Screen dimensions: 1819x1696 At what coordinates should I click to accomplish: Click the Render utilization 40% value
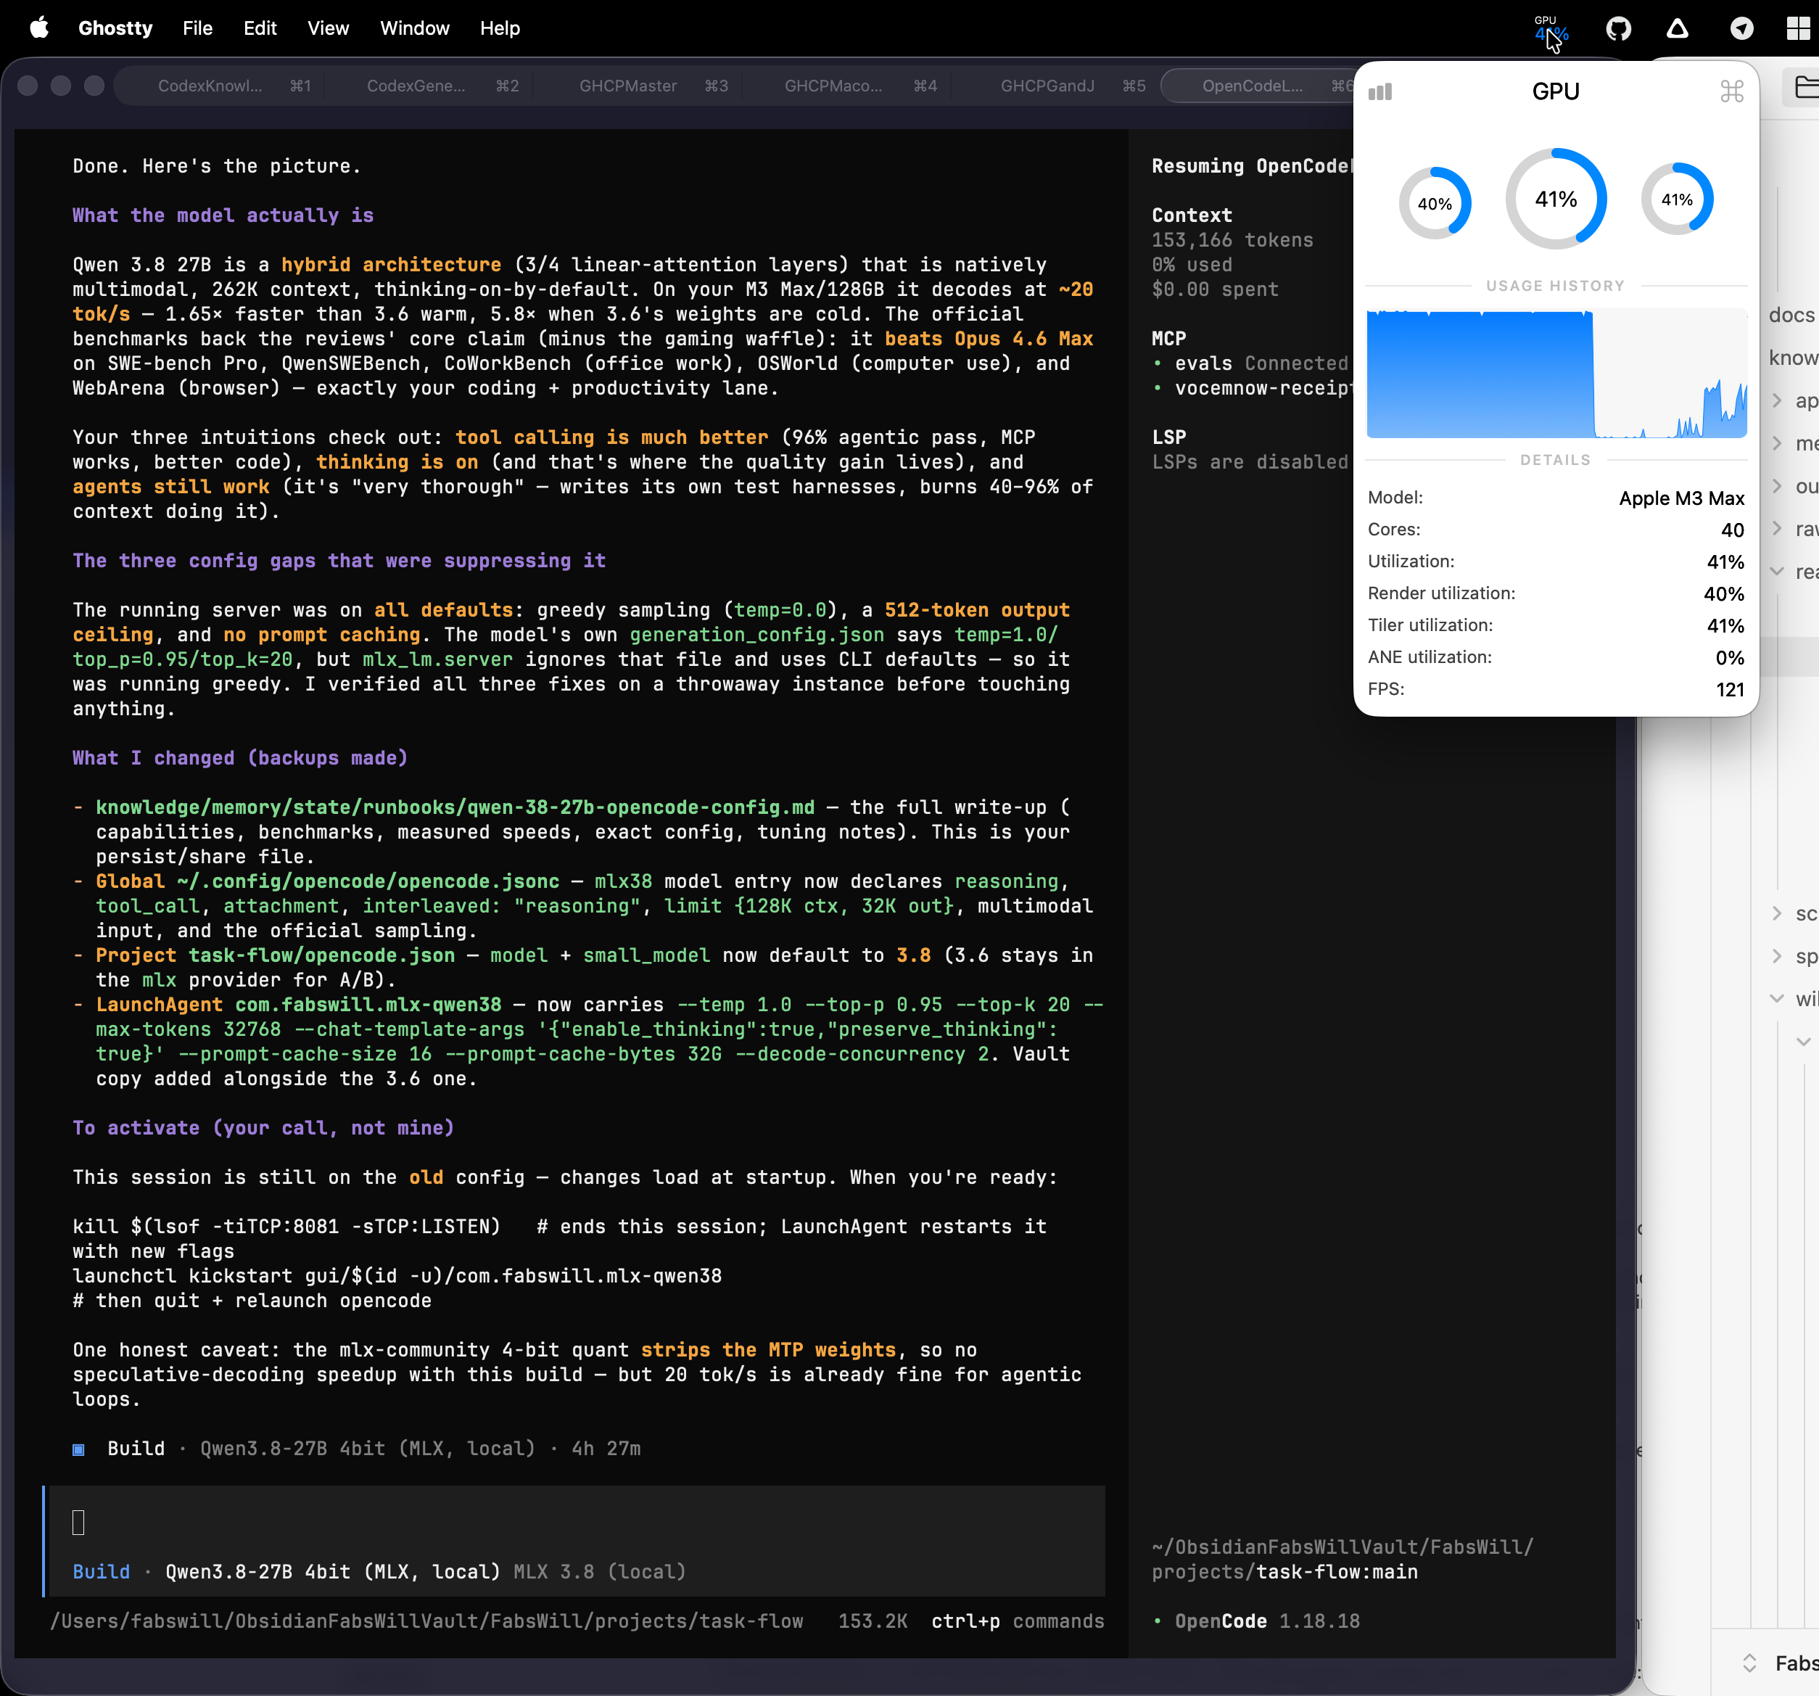[x=1724, y=594]
